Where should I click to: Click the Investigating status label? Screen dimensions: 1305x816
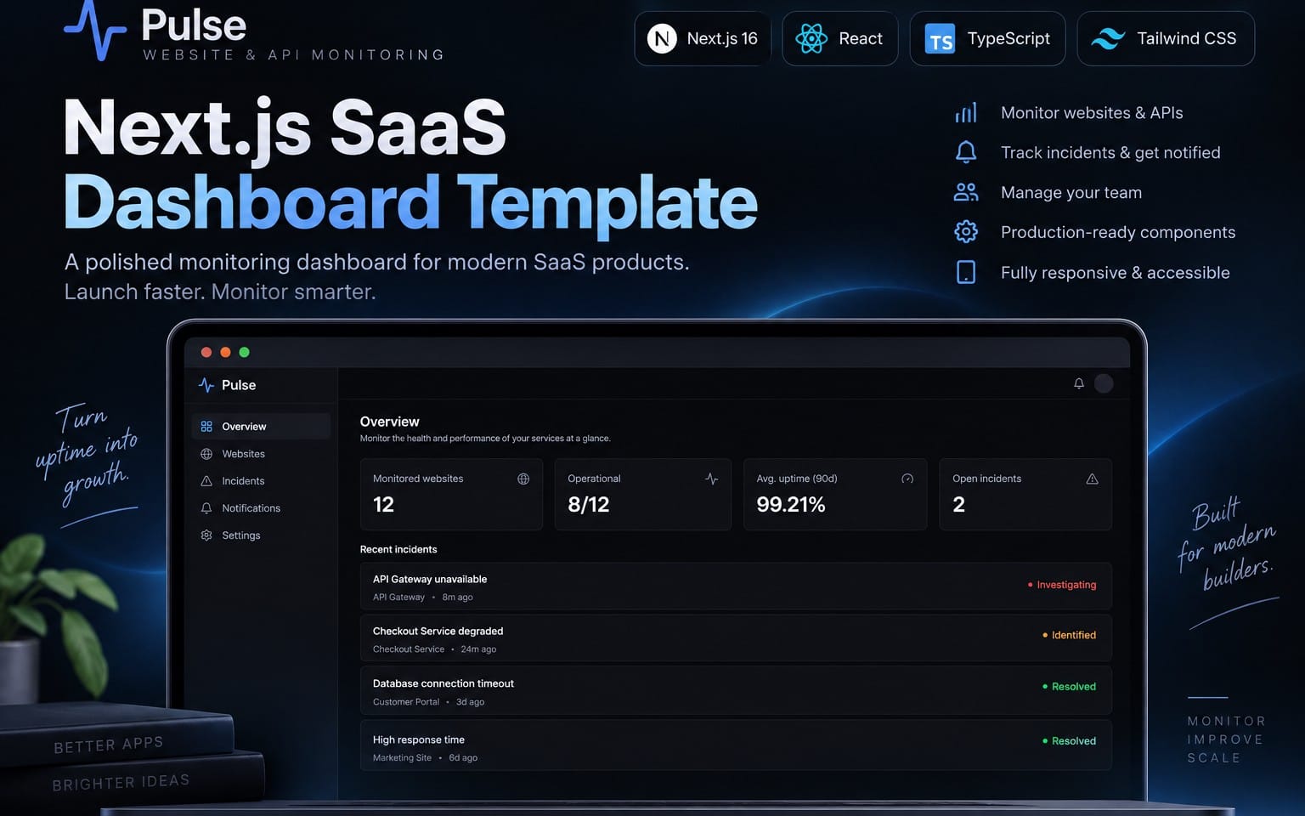pos(1062,585)
